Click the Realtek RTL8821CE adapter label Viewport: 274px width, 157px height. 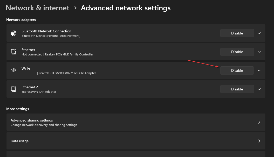67,73
